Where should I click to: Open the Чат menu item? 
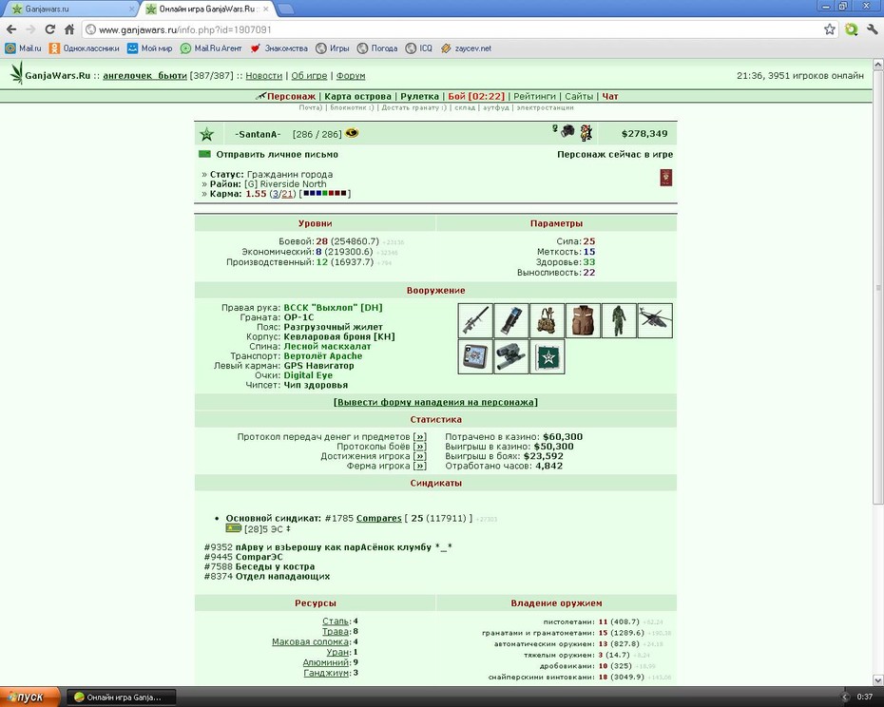tap(610, 96)
